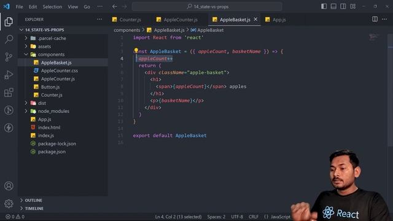Click the Git history icon in activity bar
The width and height of the screenshot is (393, 221).
[x=9, y=110]
